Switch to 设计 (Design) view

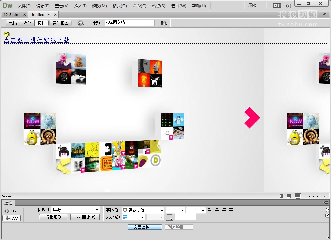41,23
